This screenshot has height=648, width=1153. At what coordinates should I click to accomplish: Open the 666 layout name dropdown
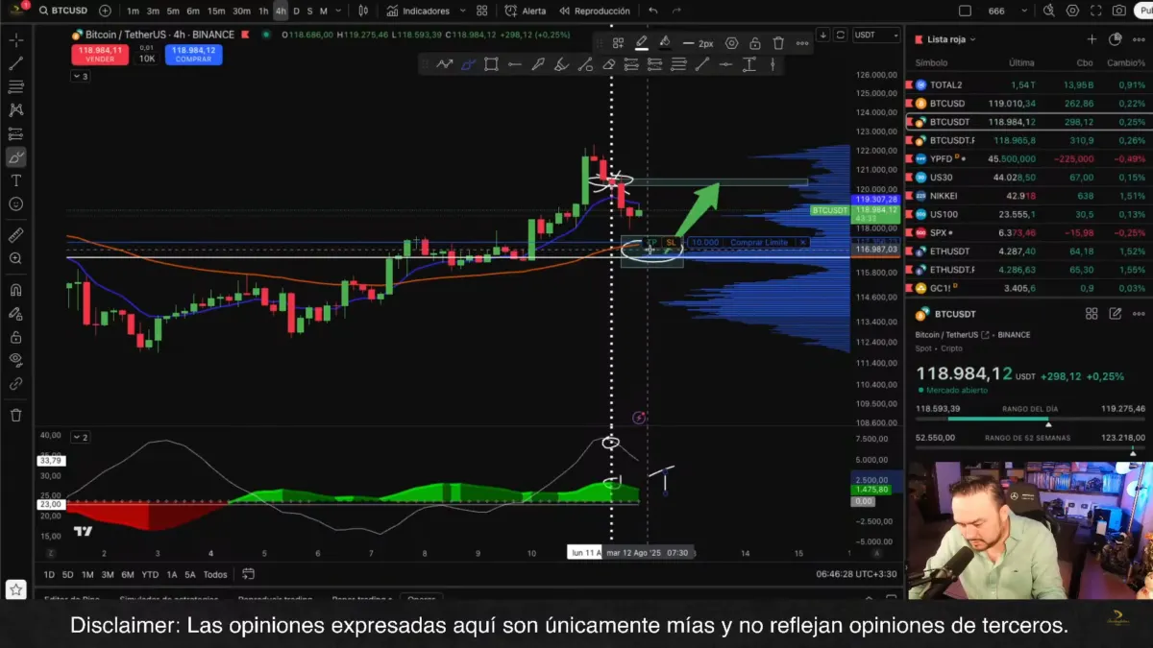1005,11
